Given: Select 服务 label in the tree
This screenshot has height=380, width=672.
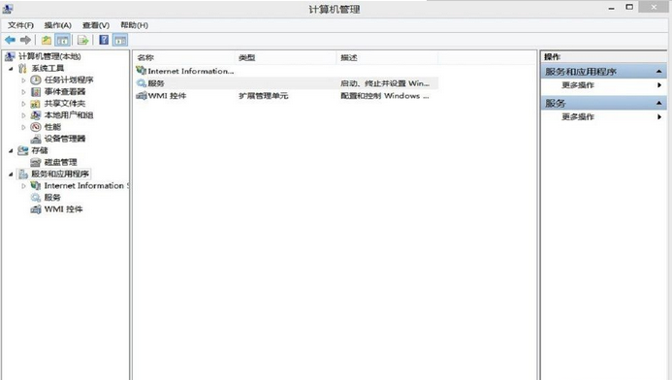Looking at the screenshot, I should [x=52, y=198].
